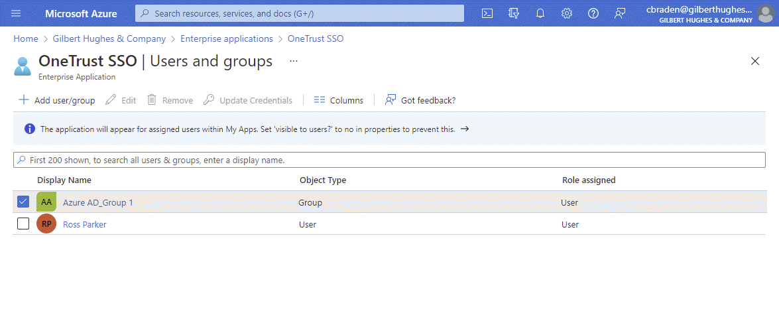Go to Enterprise applications breadcrumb

pos(227,38)
